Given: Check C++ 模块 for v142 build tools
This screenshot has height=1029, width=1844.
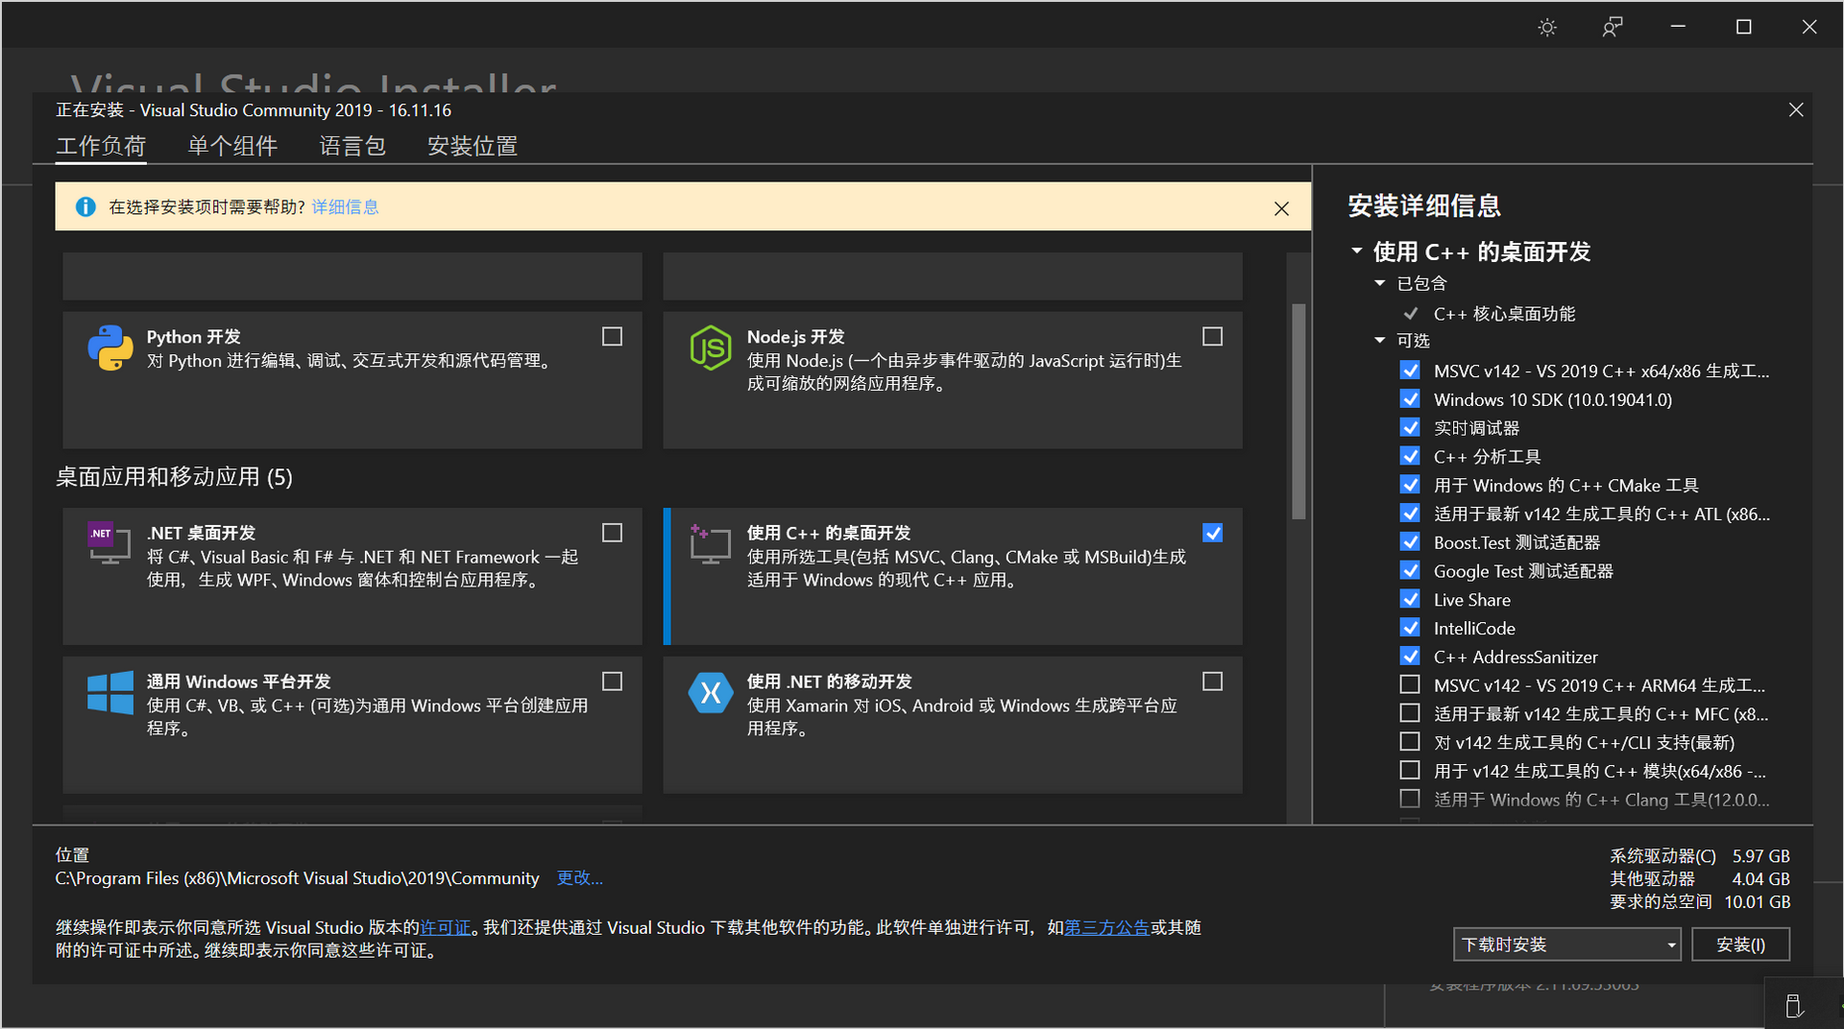Looking at the screenshot, I should [x=1410, y=771].
